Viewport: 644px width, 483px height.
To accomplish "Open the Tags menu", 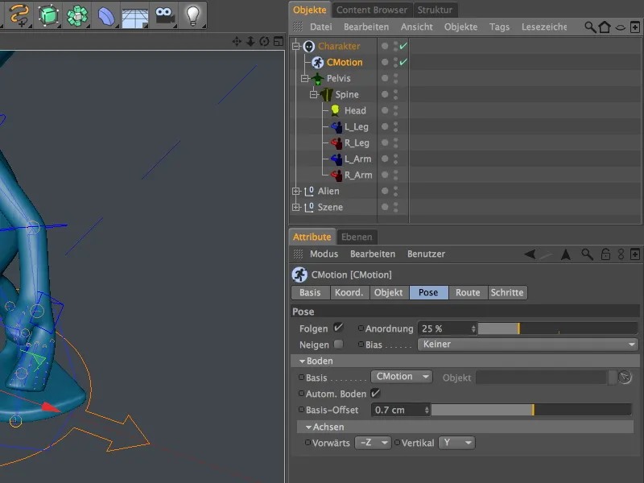I will 499,27.
